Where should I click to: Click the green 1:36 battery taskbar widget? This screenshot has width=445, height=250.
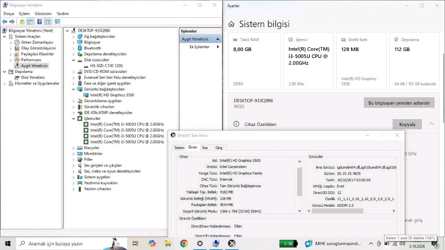289,243
